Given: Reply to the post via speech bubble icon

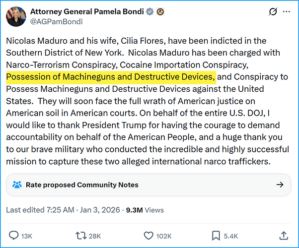Looking at the screenshot, I should click(x=15, y=236).
